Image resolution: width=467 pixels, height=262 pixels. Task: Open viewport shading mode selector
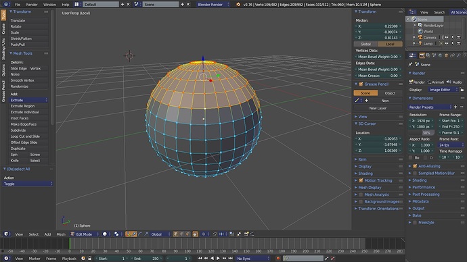(106, 234)
